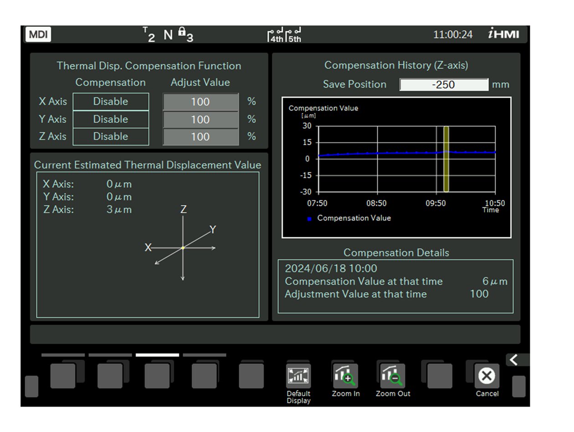Click the blue Compensation Value legend marker
Image resolution: width=574 pixels, height=432 pixels.
click(309, 218)
